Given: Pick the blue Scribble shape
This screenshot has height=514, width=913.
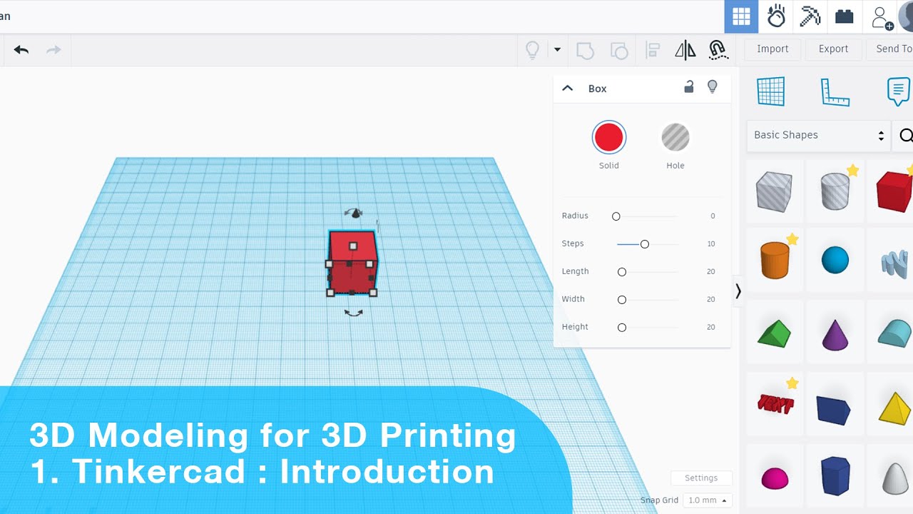Looking at the screenshot, I should click(x=895, y=263).
